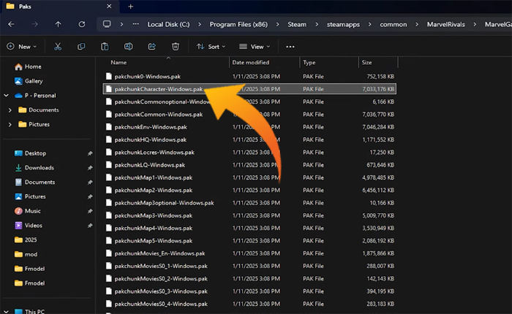The height and width of the screenshot is (314, 512).
Task: Click the Cut scissors icon
Action: click(x=57, y=46)
